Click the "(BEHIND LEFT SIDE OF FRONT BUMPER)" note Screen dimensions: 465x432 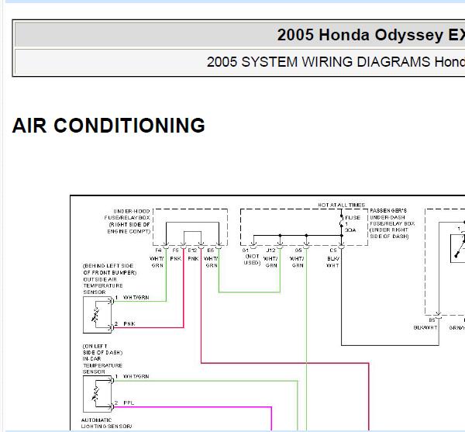tap(110, 269)
